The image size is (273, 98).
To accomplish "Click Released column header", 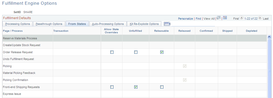I will [184, 31].
